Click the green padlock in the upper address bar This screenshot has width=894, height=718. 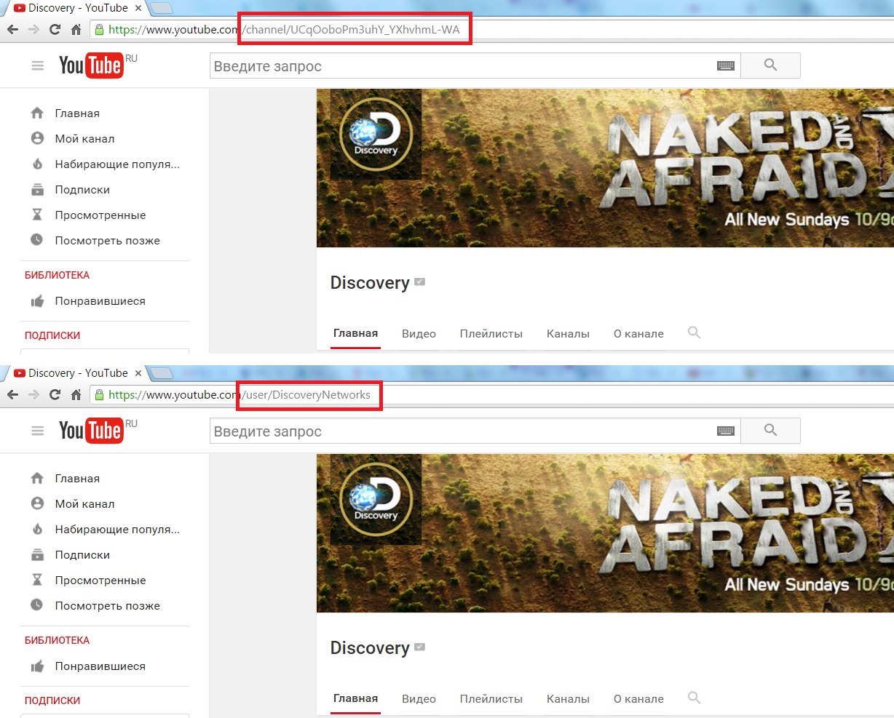99,29
